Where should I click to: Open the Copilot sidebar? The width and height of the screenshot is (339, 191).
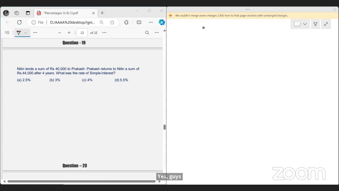click(x=162, y=22)
